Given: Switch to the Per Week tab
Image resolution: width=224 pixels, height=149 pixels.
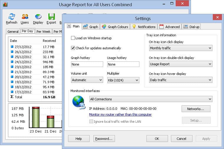Looking at the screenshot, I should coord(43,32).
